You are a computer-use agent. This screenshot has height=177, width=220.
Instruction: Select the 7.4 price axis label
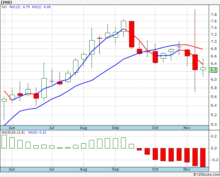[214, 28]
